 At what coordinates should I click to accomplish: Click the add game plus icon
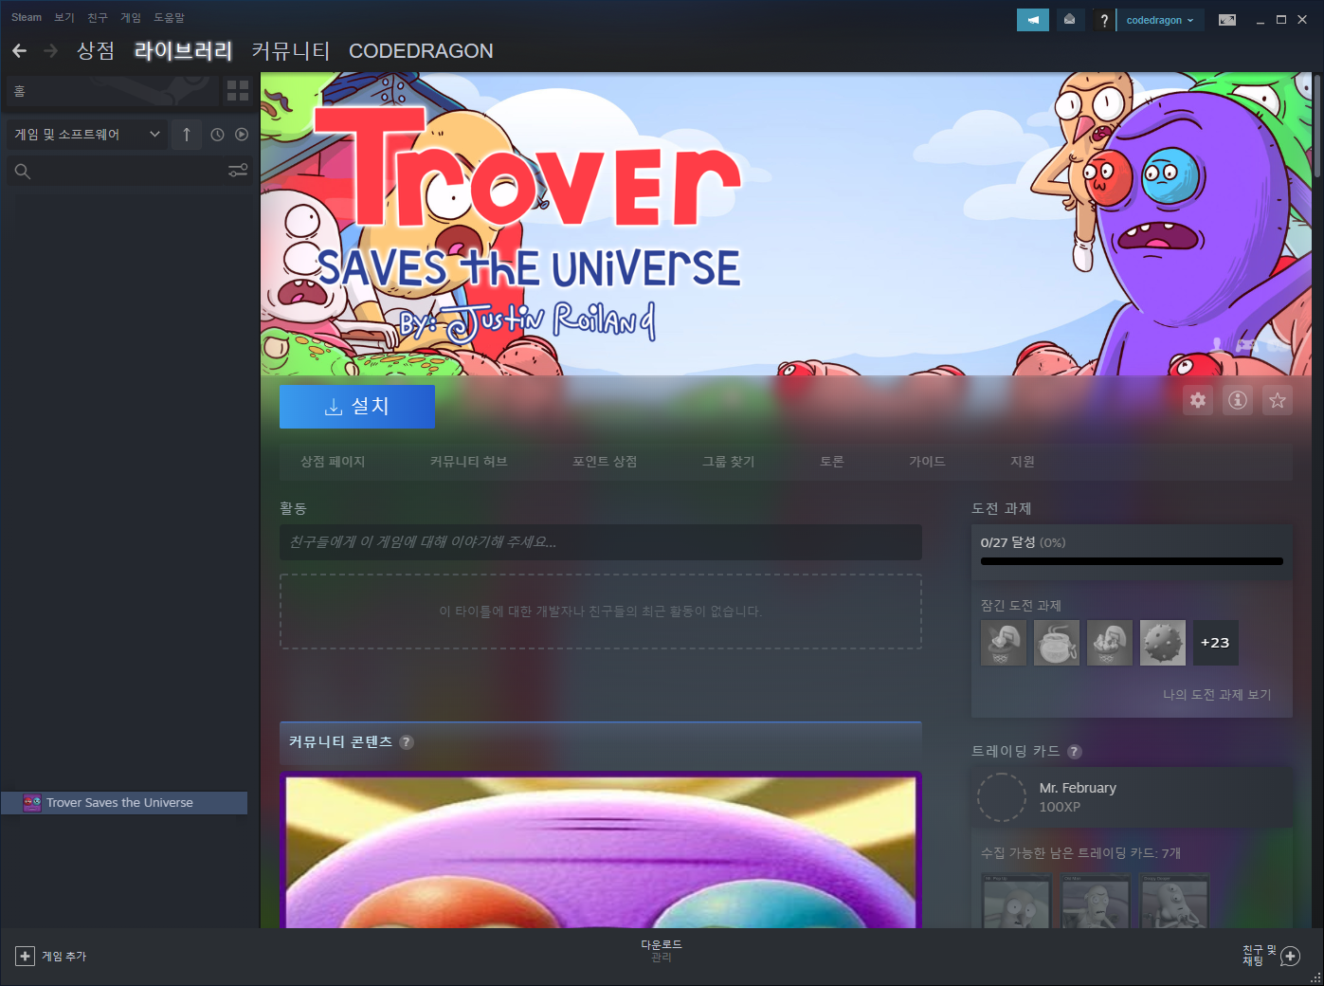pyautogui.click(x=26, y=957)
